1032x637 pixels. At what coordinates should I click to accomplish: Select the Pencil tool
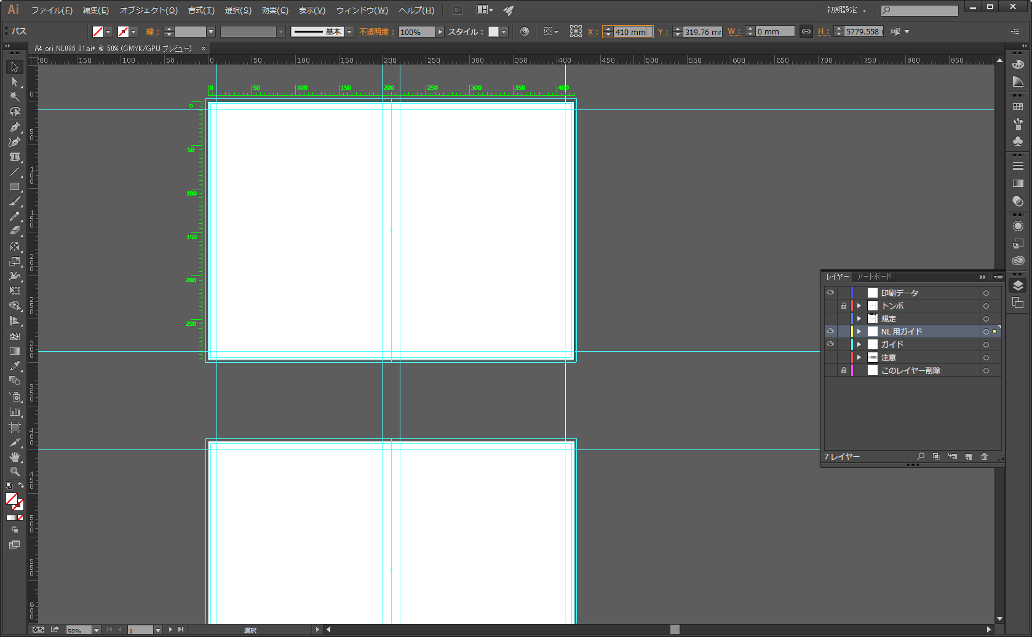coord(15,216)
